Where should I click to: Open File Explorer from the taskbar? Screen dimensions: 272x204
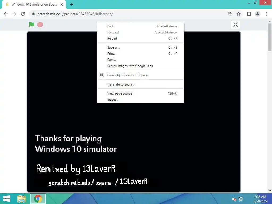click(22, 199)
